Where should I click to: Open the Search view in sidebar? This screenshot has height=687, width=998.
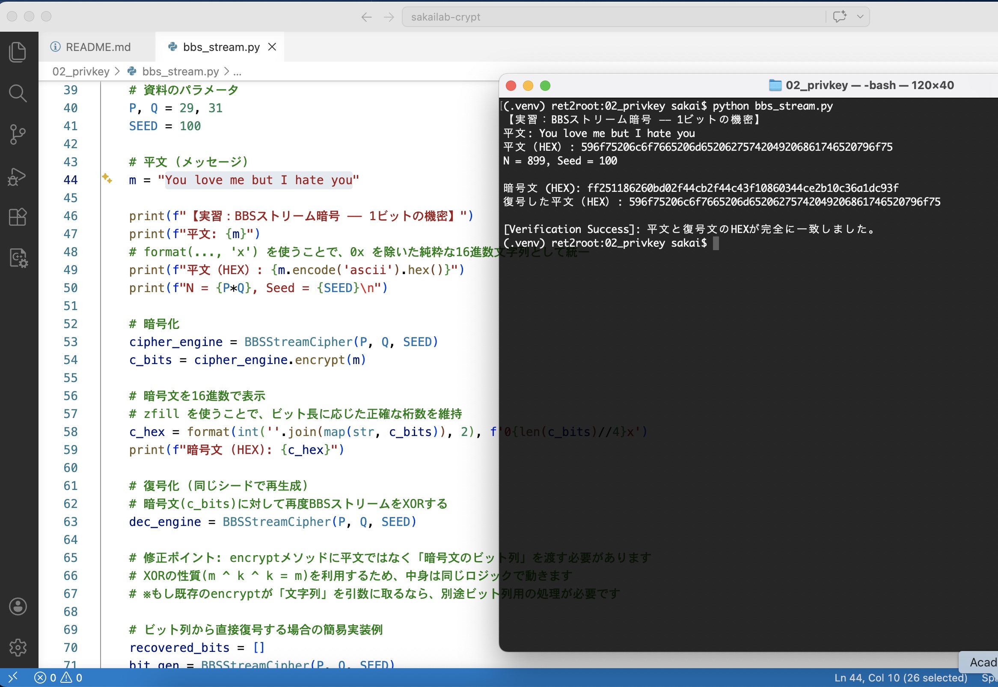(18, 93)
